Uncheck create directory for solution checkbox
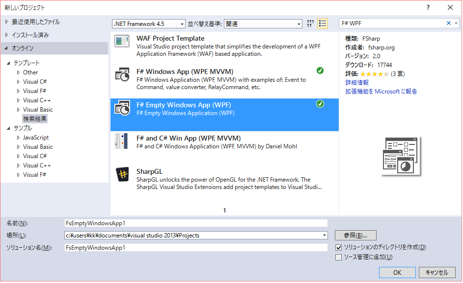This screenshot has width=463, height=283. coord(338,248)
